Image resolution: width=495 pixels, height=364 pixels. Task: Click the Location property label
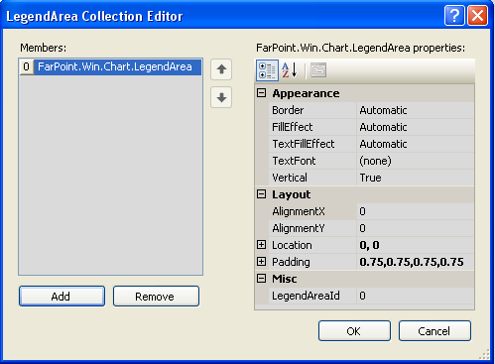pyautogui.click(x=292, y=245)
